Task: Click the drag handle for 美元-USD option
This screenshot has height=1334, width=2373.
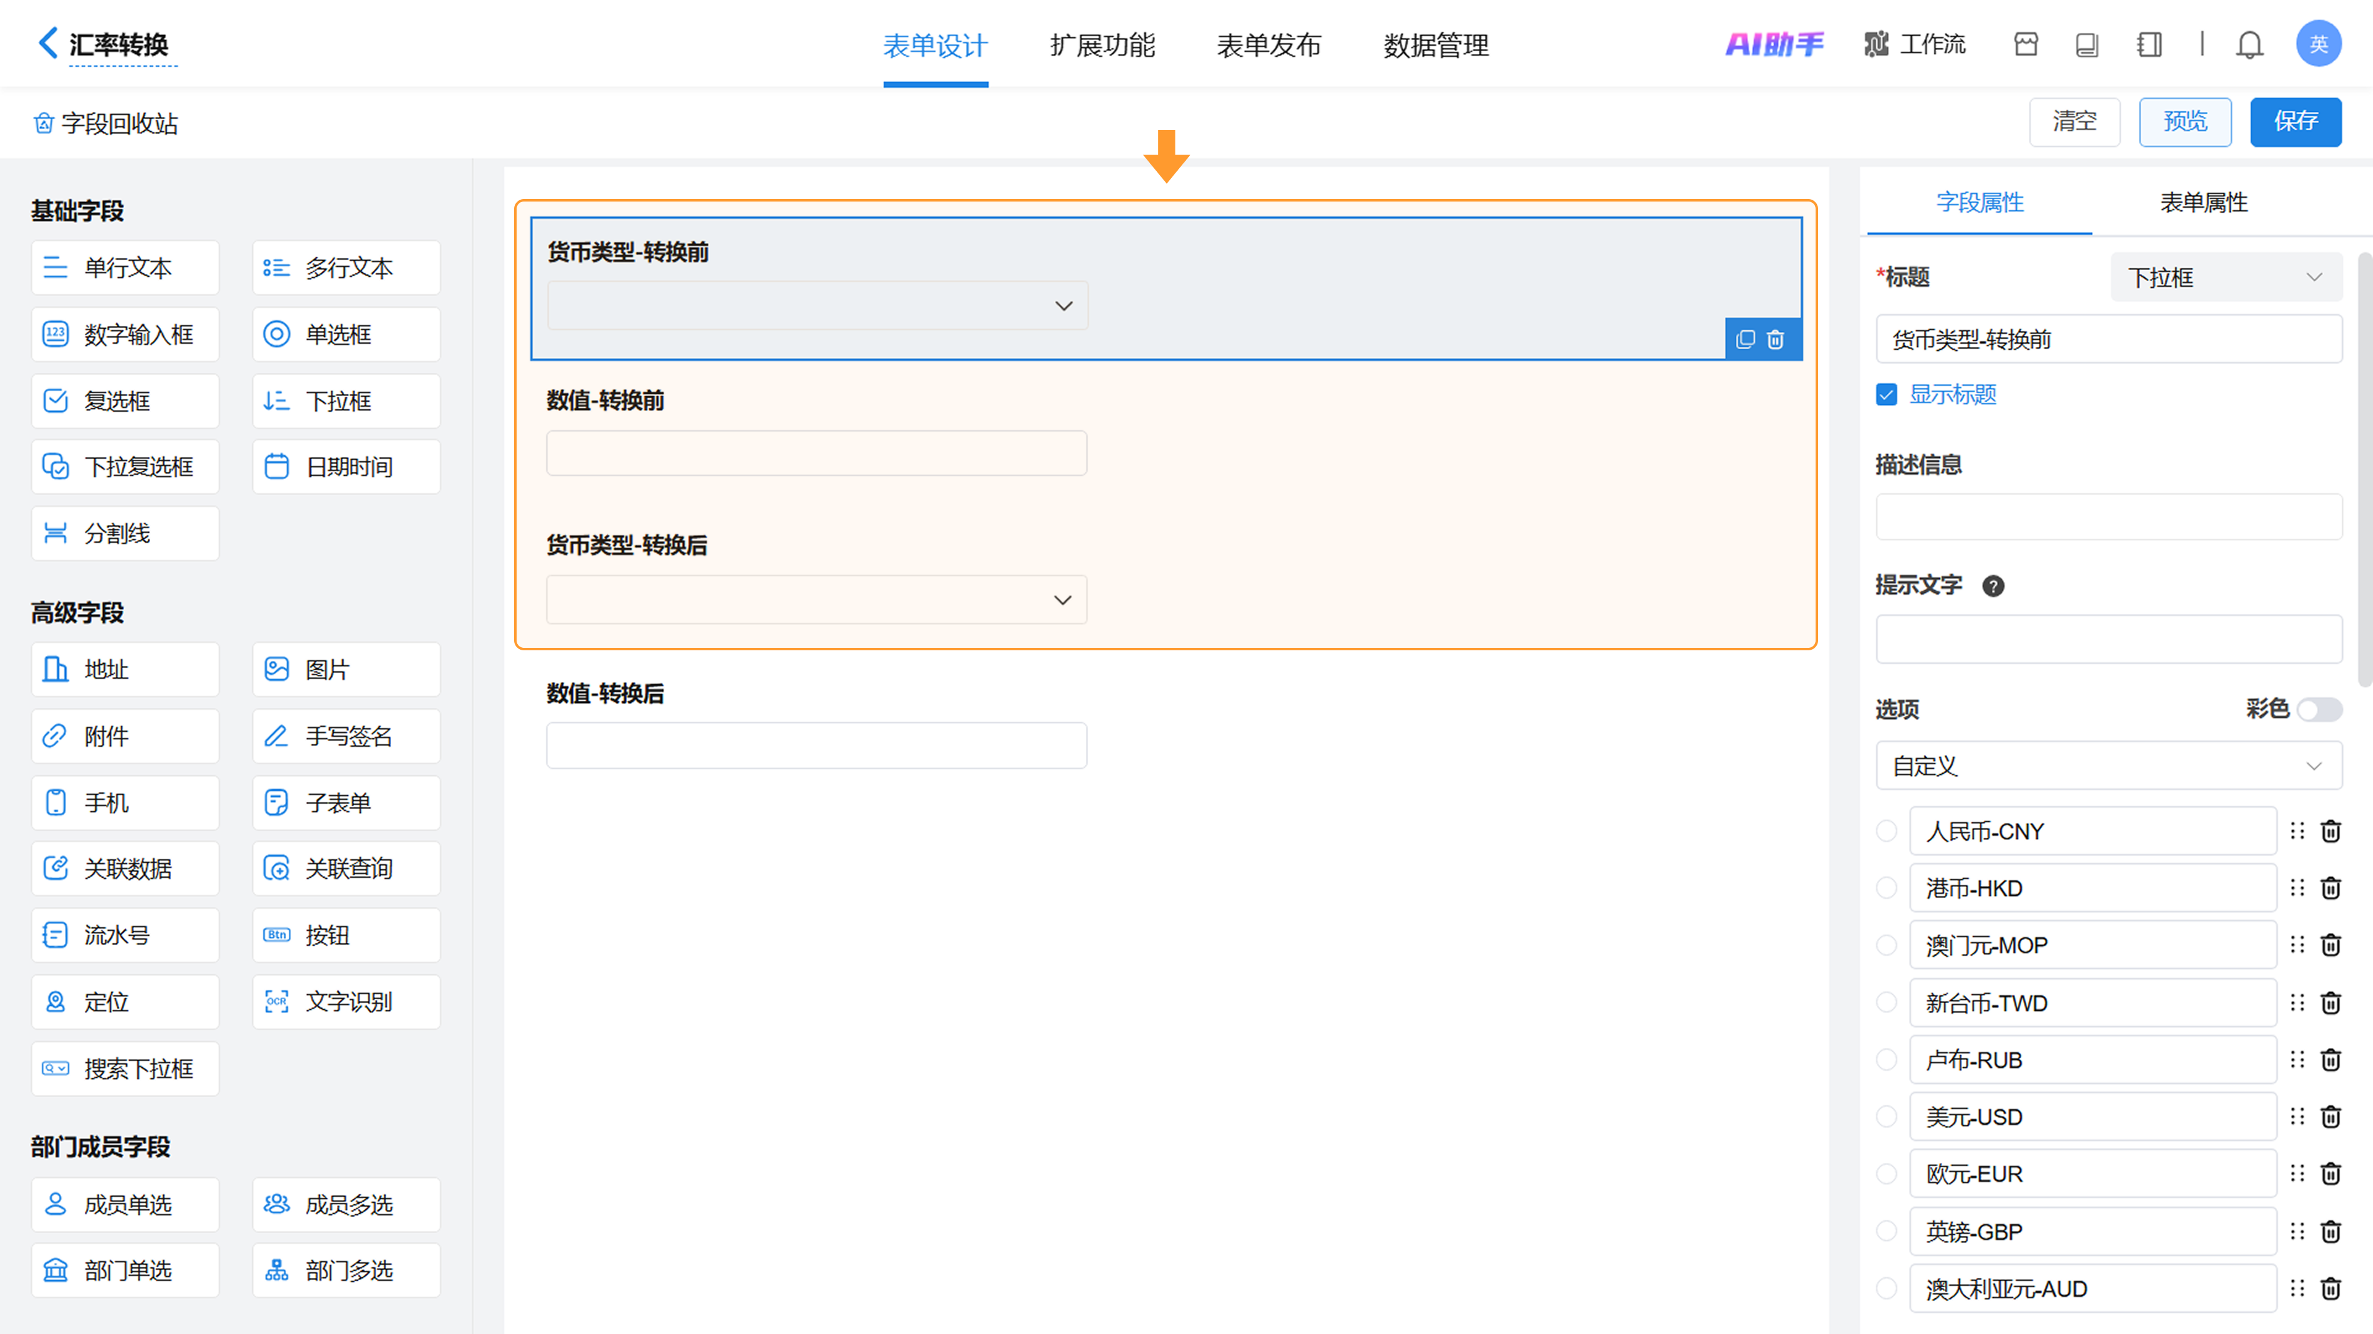Action: (x=2296, y=1116)
